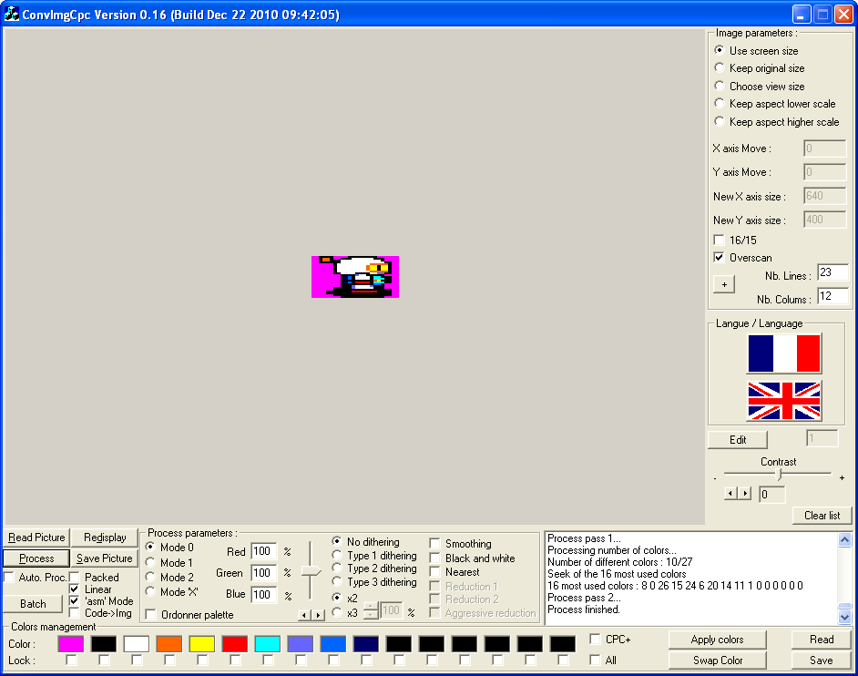Click the converted sprite image preview

[x=355, y=277]
